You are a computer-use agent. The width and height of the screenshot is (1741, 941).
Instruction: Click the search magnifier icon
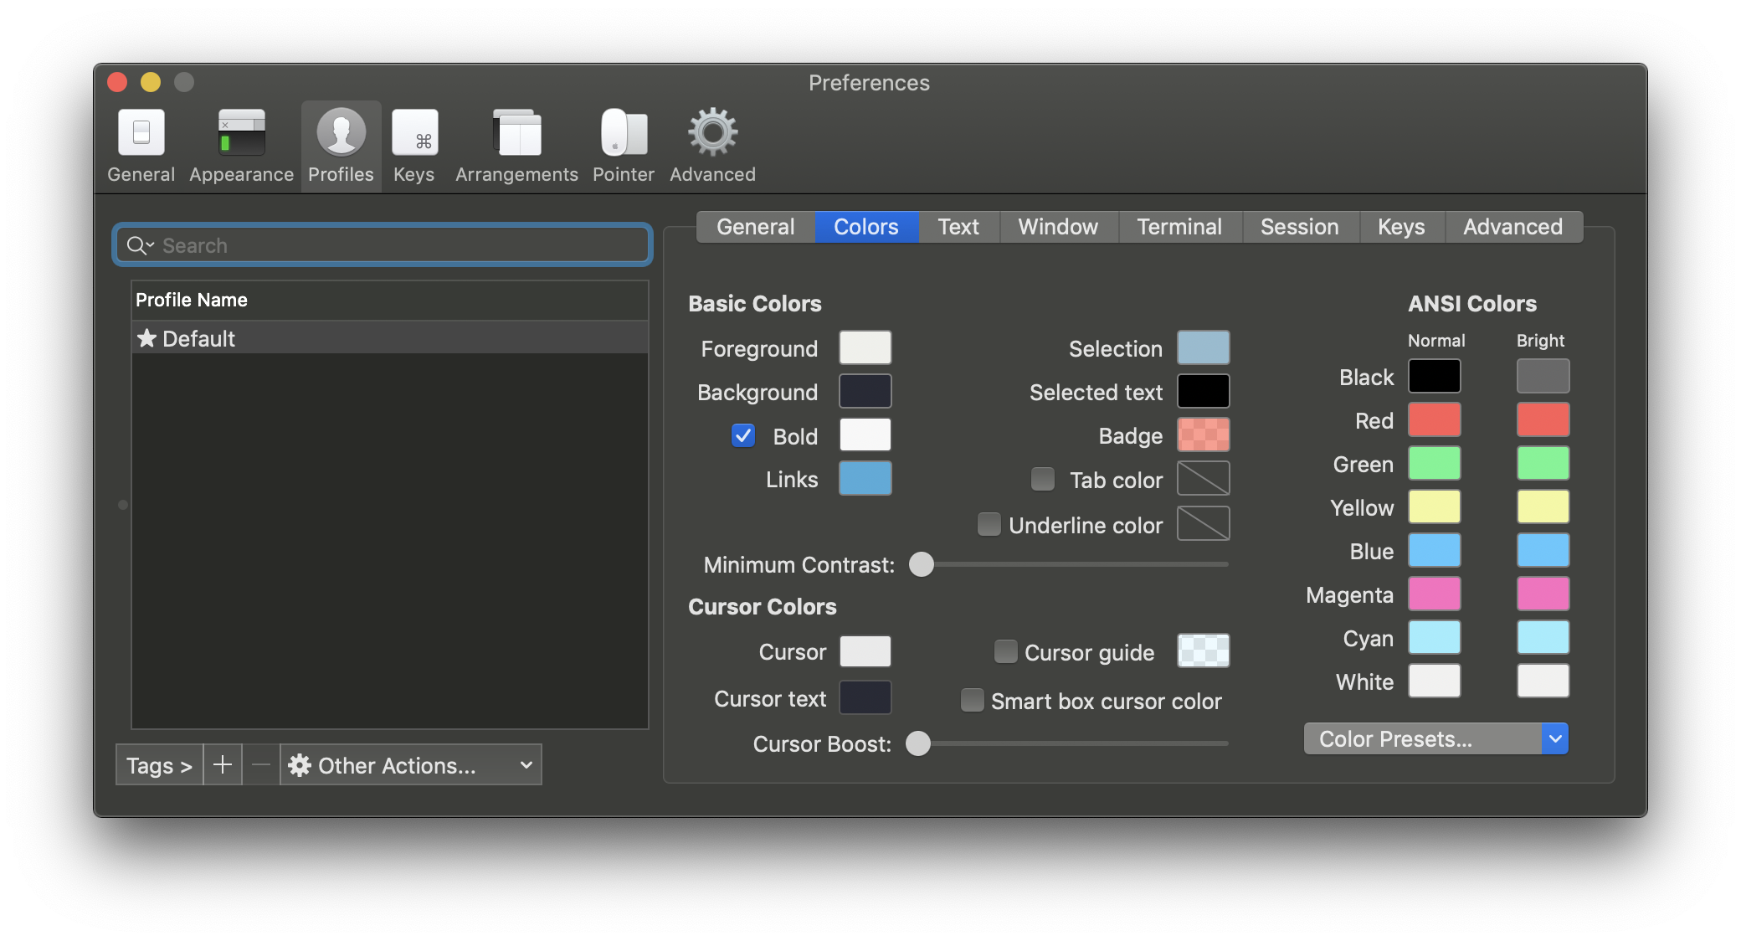coord(136,245)
